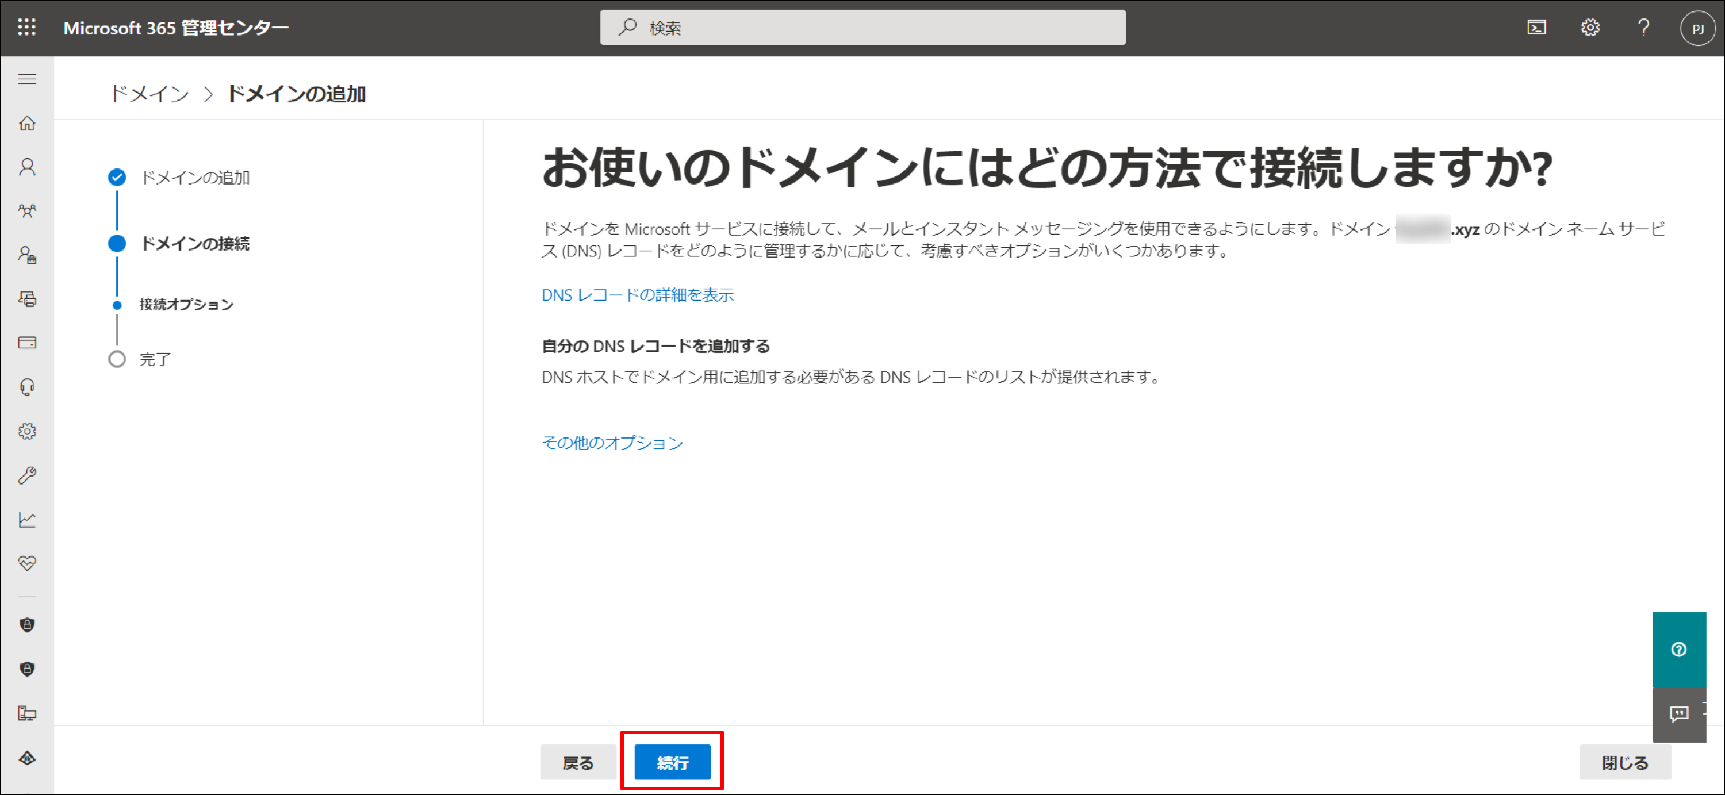Open the Cloud Shell icon in top bar
Viewport: 1725px width, 795px height.
coord(1536,28)
